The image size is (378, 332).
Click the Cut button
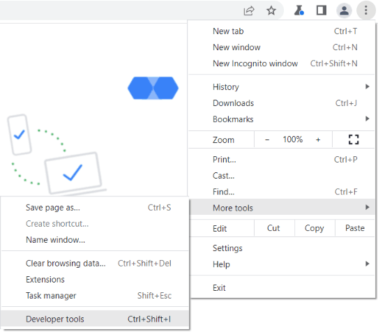[x=274, y=228]
